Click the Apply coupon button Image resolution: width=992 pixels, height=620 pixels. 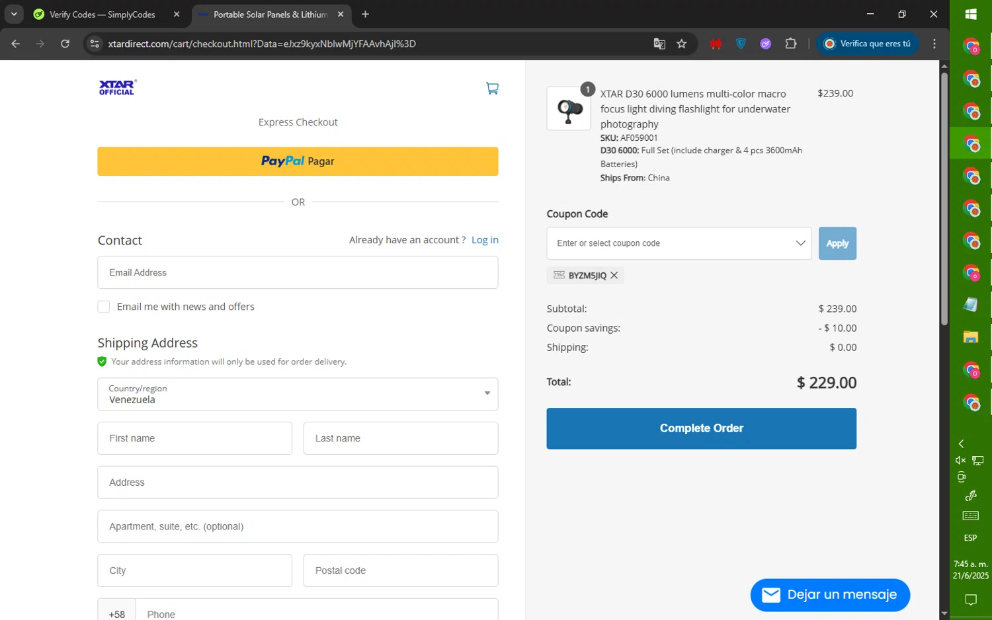coord(837,243)
